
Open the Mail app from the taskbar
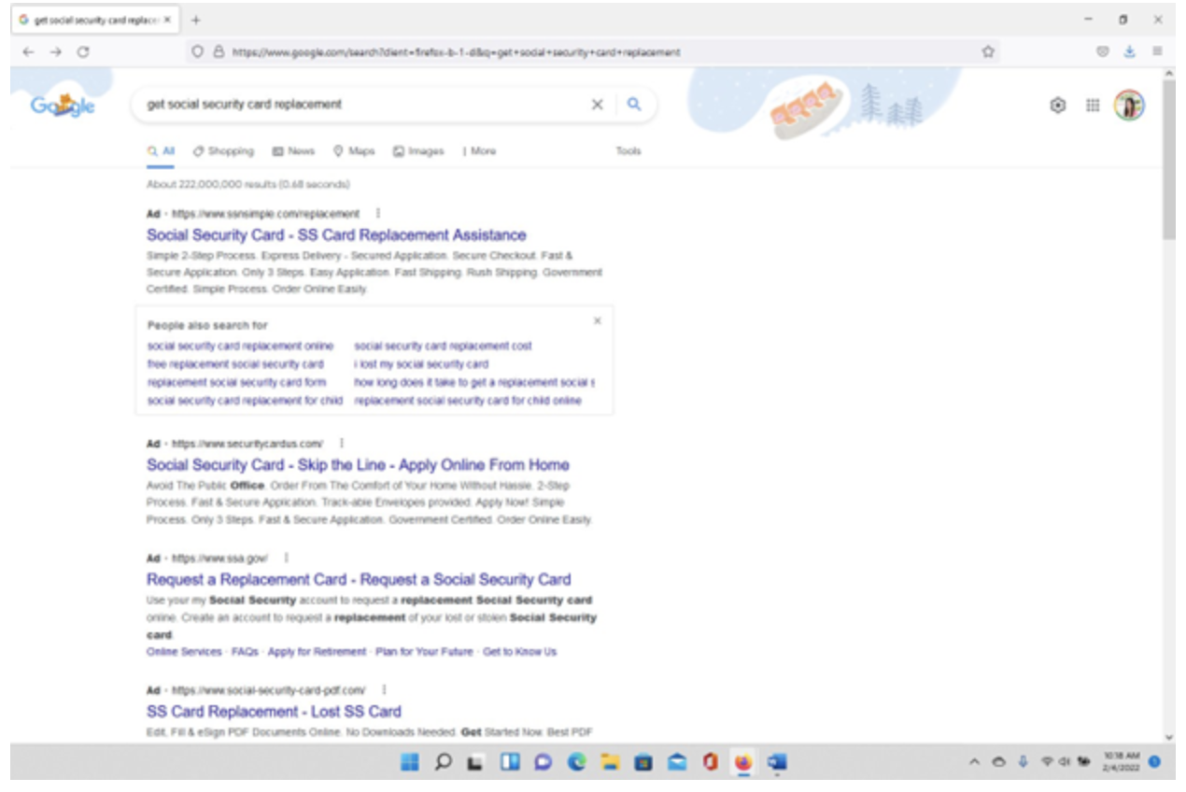677,763
